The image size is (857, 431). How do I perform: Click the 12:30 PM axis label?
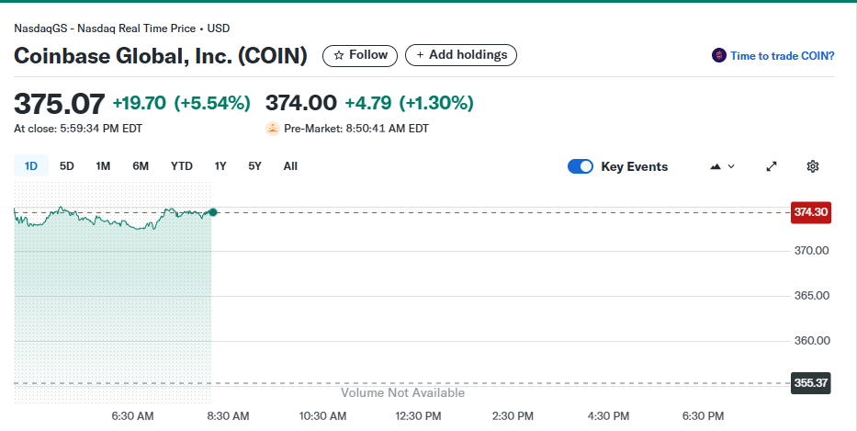pyautogui.click(x=418, y=416)
